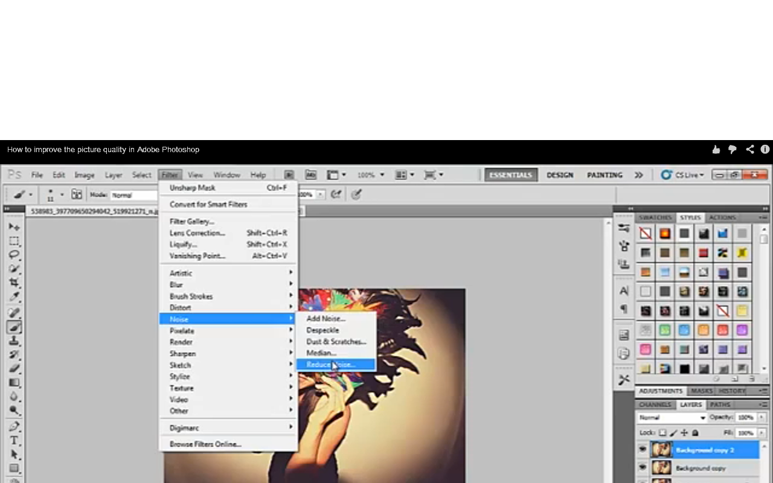Screen dimensions: 773x483
Task: Switch to the DESIGN workspace
Action: [x=560, y=175]
